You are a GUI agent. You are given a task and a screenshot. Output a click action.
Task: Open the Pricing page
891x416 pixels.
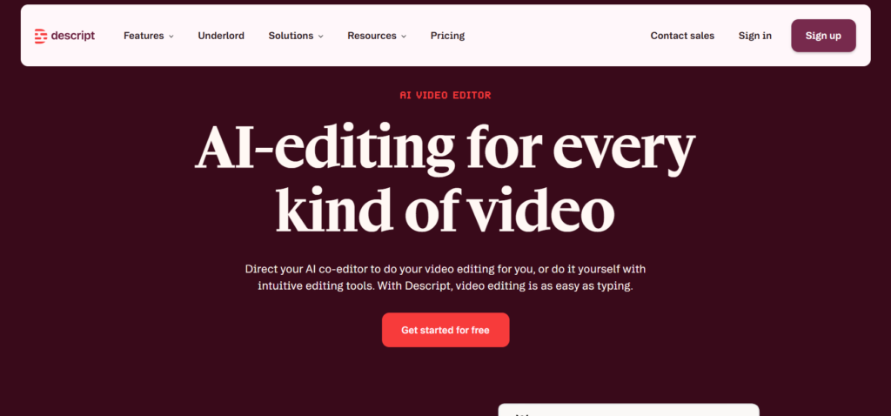click(x=447, y=36)
